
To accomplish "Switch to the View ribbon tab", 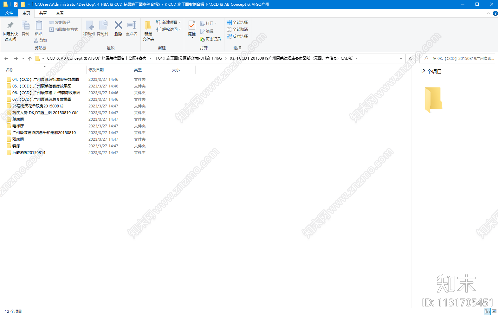I will [60, 13].
